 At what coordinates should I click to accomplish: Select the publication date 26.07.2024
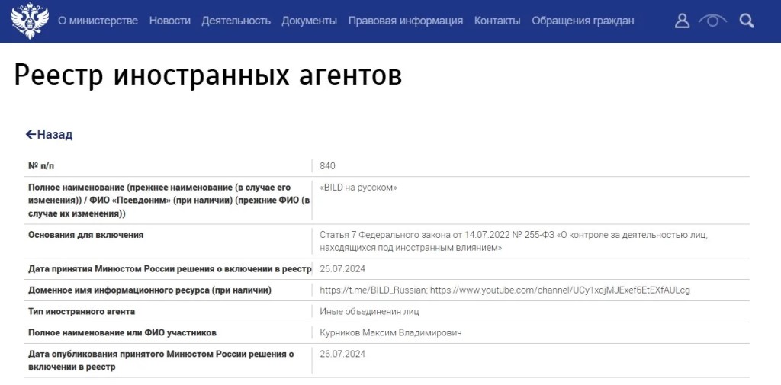click(x=342, y=354)
